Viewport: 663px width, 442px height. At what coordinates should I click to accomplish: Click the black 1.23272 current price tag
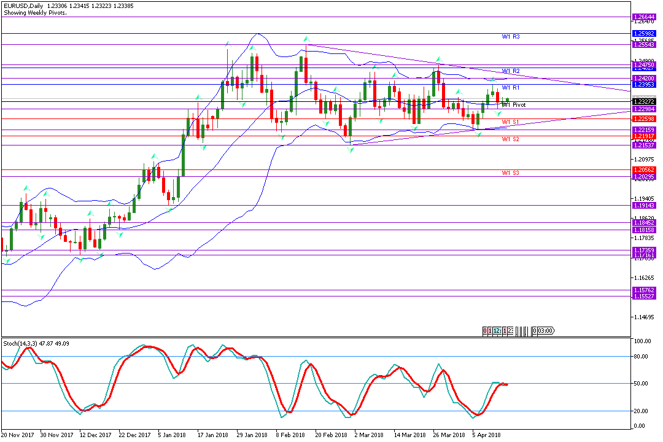click(x=644, y=102)
